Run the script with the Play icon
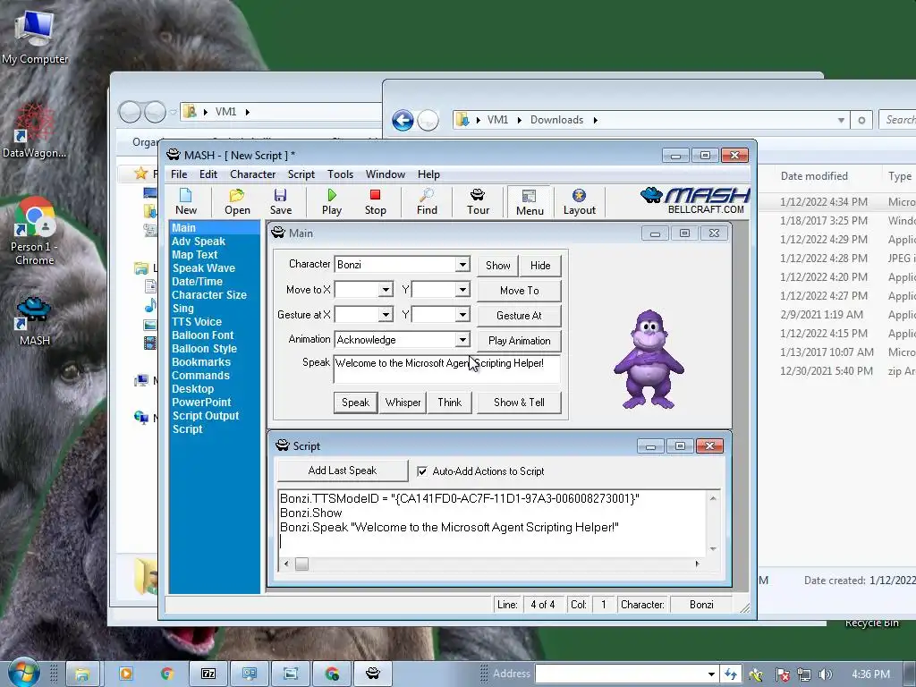The height and width of the screenshot is (687, 916). [x=332, y=201]
